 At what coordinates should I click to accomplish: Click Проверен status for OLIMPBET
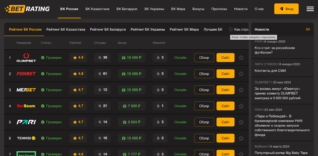pyautogui.click(x=51, y=58)
